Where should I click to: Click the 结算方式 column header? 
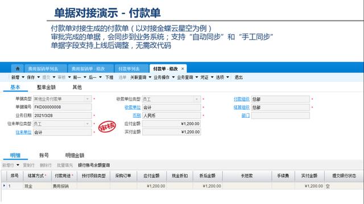click(x=37, y=176)
